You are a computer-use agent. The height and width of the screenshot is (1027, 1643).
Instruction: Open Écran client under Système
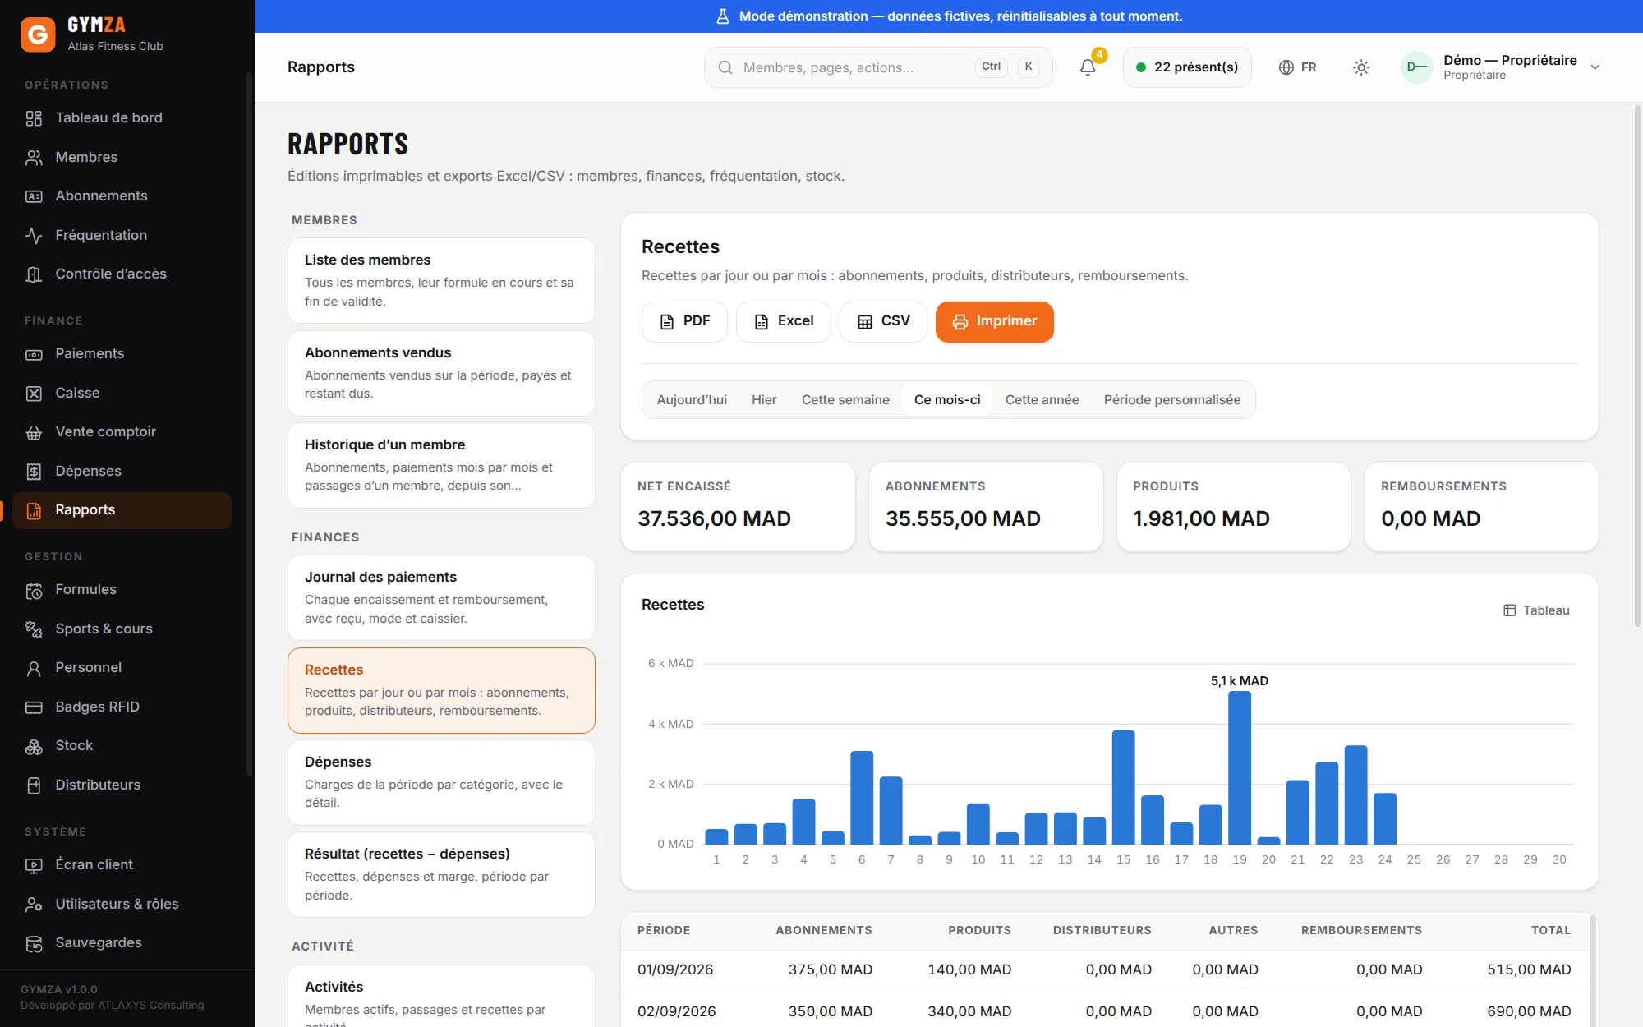tap(122, 864)
